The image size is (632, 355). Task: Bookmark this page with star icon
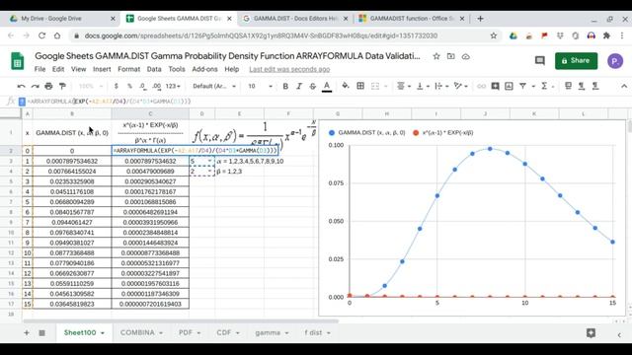click(494, 35)
